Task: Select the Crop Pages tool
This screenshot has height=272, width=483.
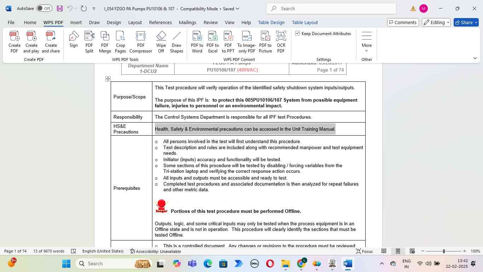Action: click(x=120, y=42)
